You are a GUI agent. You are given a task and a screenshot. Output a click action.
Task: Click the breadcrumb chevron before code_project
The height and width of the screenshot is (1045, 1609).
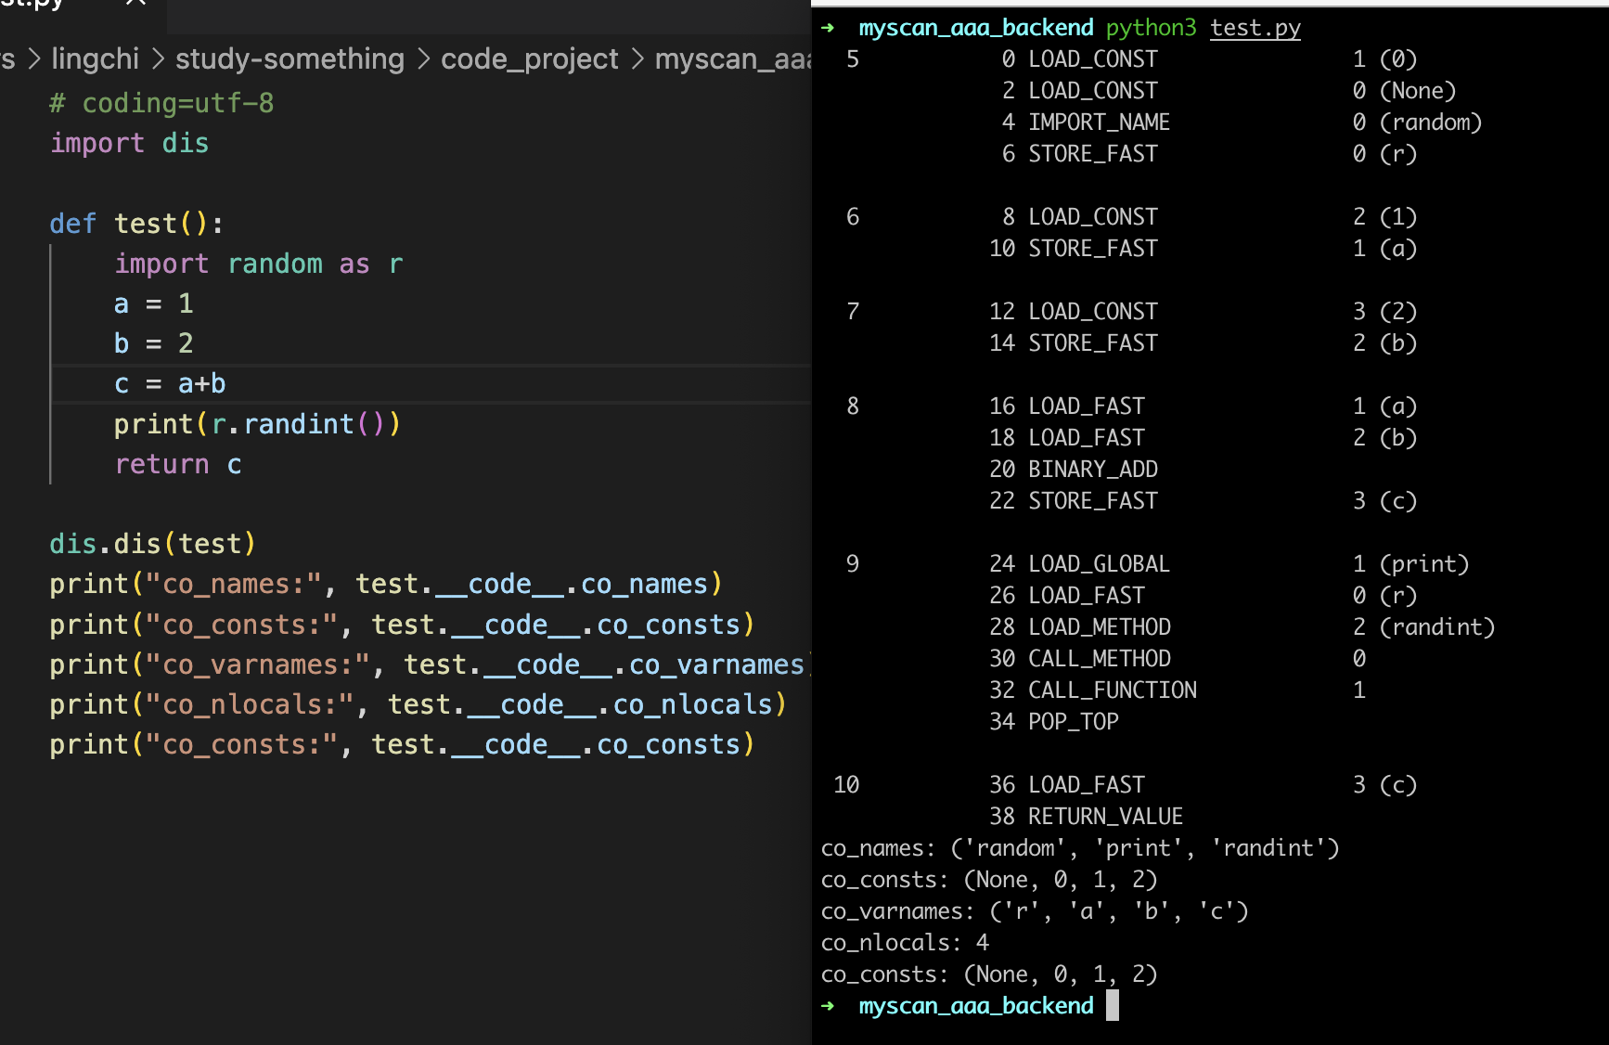(x=423, y=59)
